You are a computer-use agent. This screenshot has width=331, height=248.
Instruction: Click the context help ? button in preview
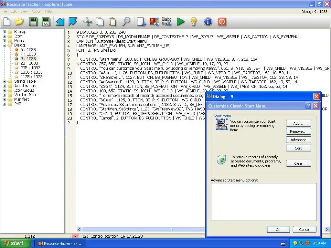coord(308,106)
